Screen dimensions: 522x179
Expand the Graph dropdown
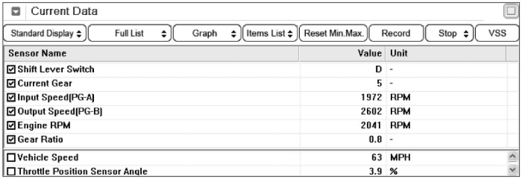click(x=206, y=33)
